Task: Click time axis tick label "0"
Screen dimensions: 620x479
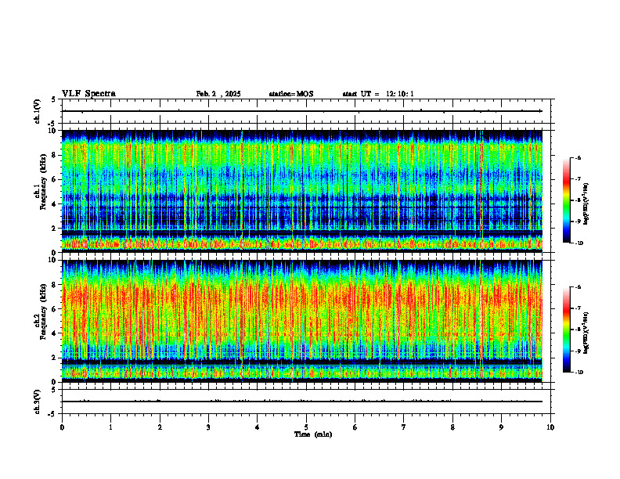Action: 62,427
